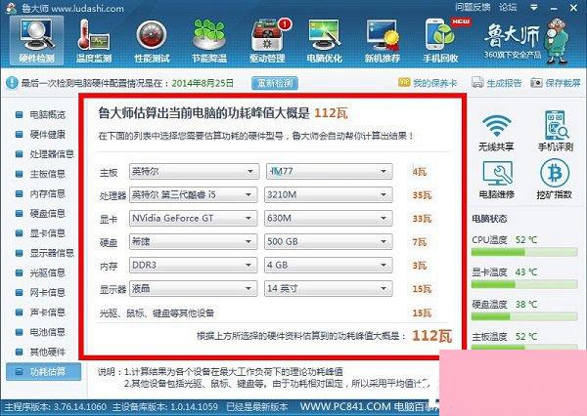Click the 2014年8月25日 date text
The width and height of the screenshot is (587, 416).
(x=203, y=83)
